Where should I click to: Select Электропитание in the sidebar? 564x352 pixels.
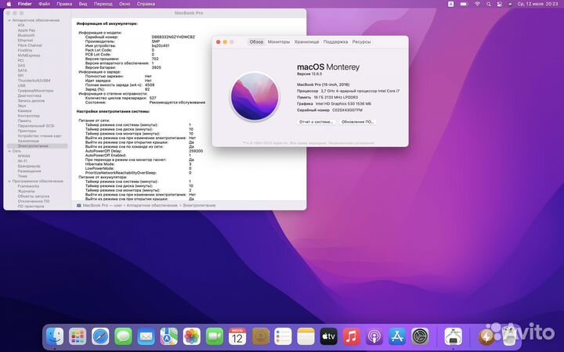coord(37,146)
